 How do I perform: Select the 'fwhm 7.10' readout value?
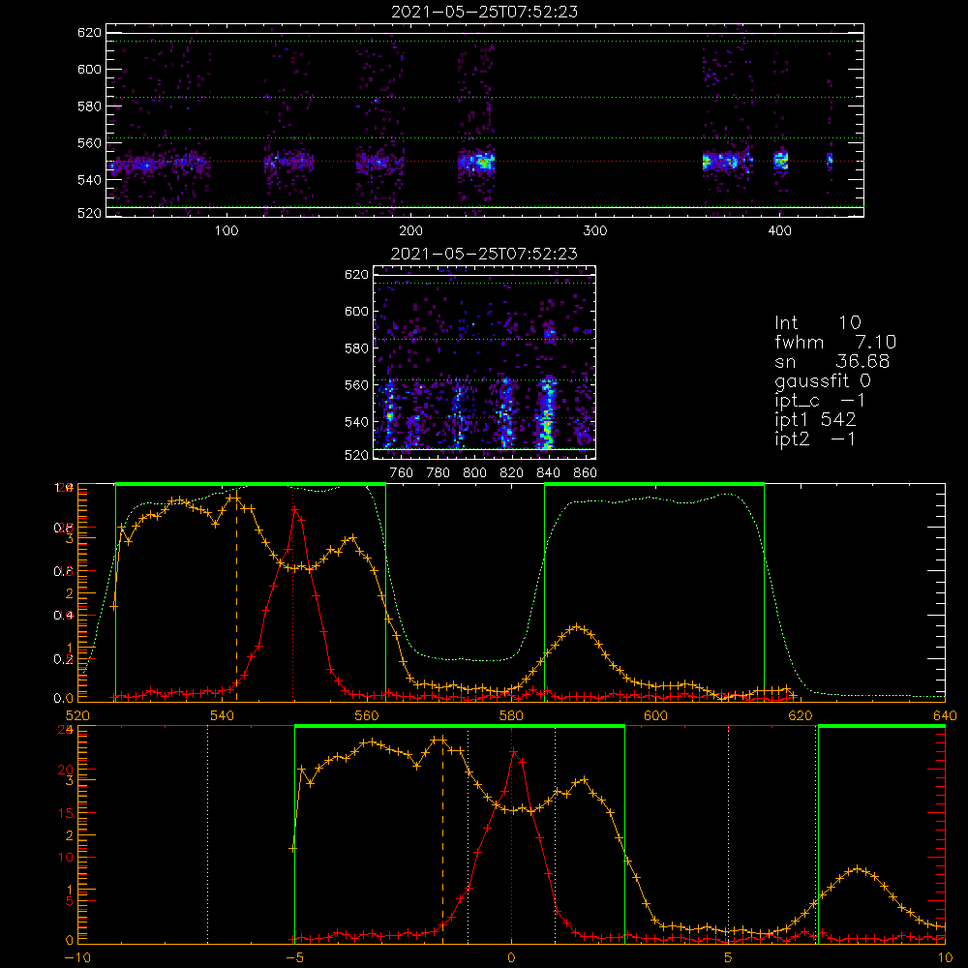(835, 342)
